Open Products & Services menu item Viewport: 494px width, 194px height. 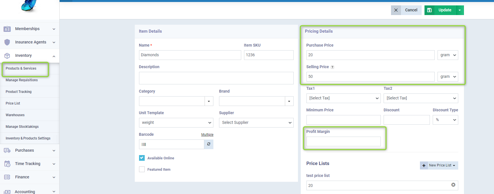click(21, 68)
